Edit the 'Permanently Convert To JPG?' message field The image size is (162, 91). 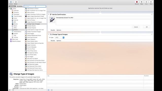pyautogui.click(x=104, y=18)
